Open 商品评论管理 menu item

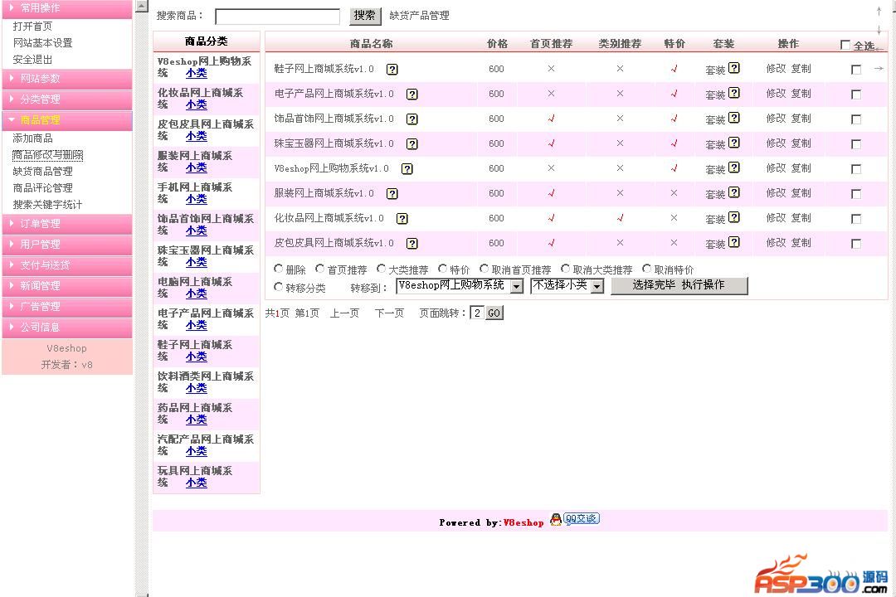[43, 188]
